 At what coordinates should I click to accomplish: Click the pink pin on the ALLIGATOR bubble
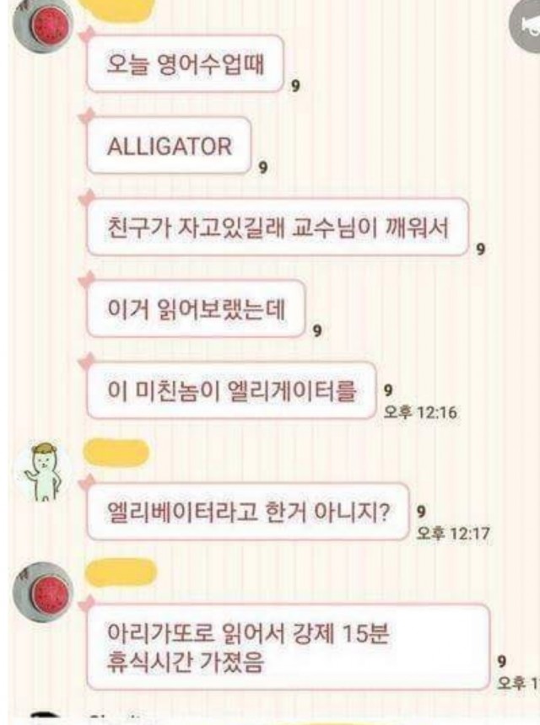(x=87, y=115)
